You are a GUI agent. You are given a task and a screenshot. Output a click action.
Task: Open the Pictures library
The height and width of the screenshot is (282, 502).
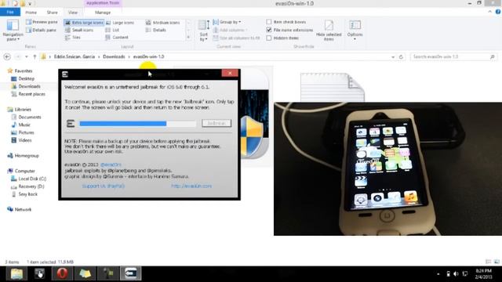[x=26, y=132]
